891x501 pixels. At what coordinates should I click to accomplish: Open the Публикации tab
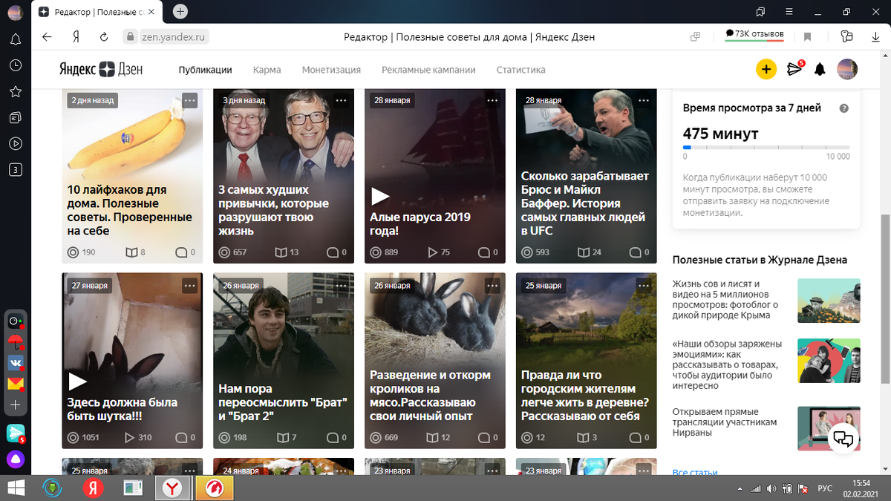click(205, 70)
